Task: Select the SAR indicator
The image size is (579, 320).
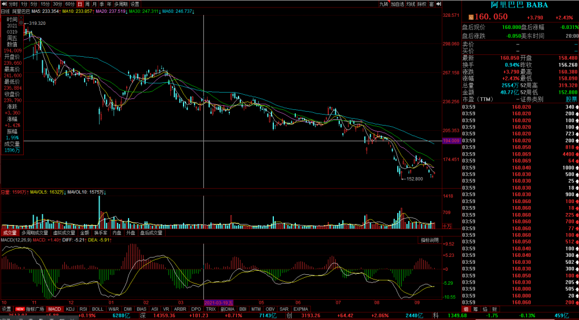Action: coord(284,309)
